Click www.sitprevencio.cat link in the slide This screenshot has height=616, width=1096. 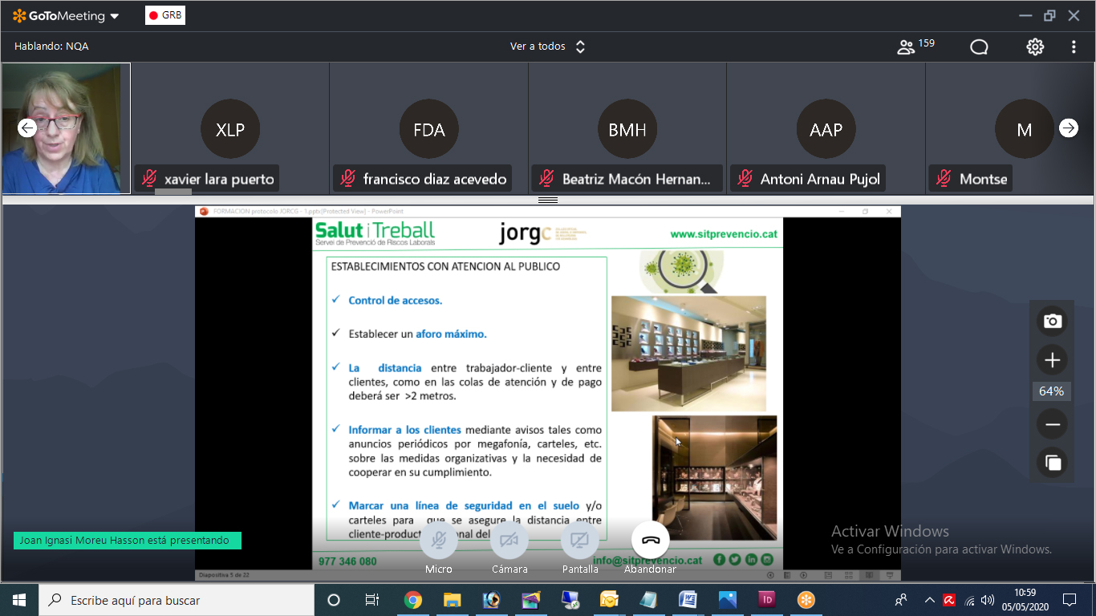(x=724, y=234)
